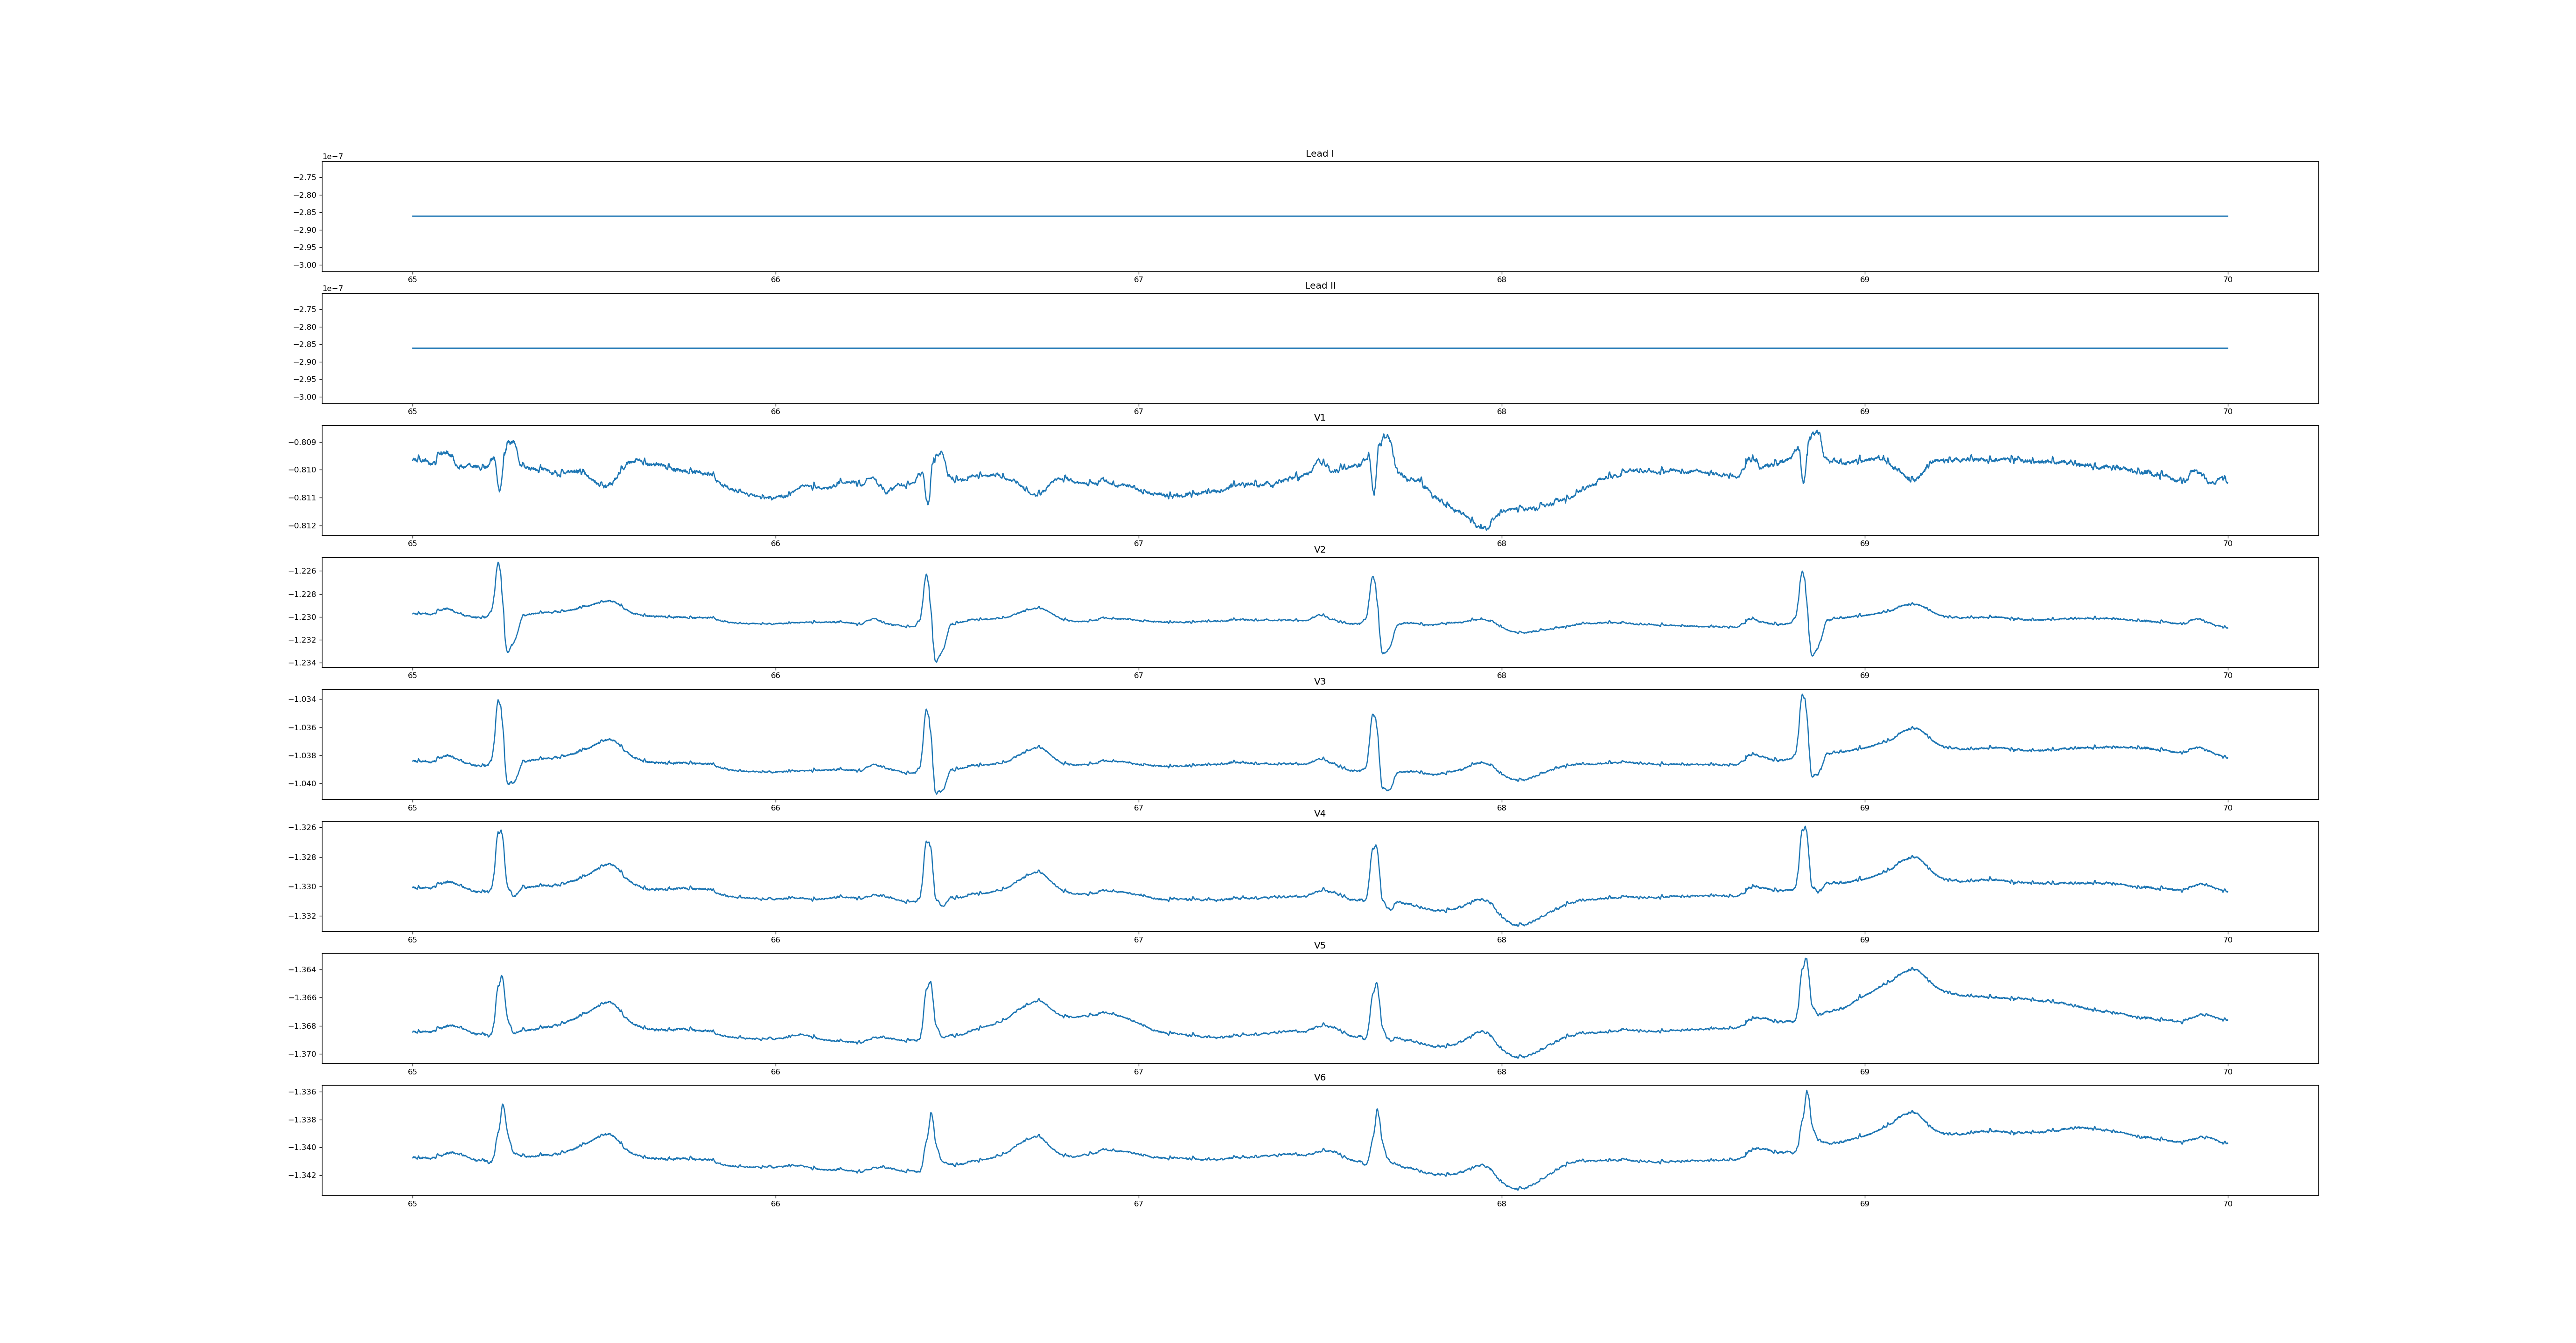The height and width of the screenshot is (1343, 2576).
Task: Click the 65 x-axis tick under Lead I plot
Action: pyautogui.click(x=412, y=280)
